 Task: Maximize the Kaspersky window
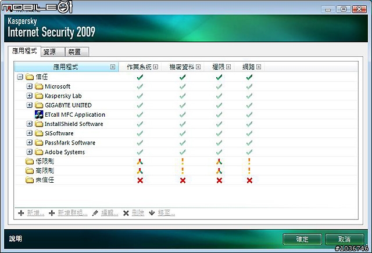(x=344, y=9)
